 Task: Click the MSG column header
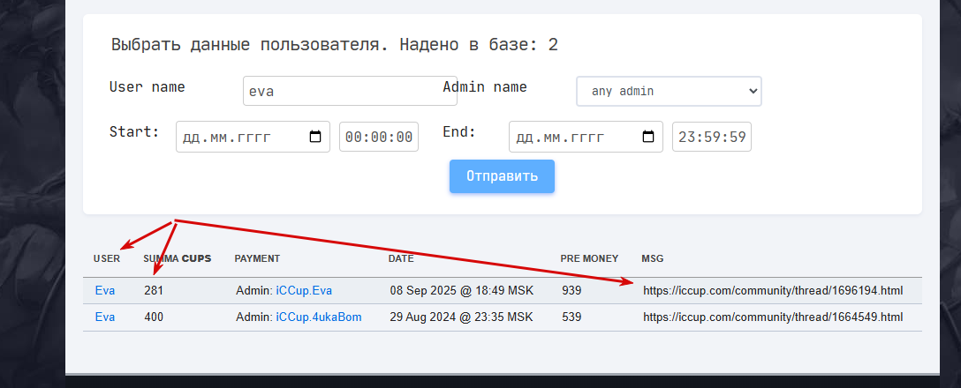click(653, 259)
